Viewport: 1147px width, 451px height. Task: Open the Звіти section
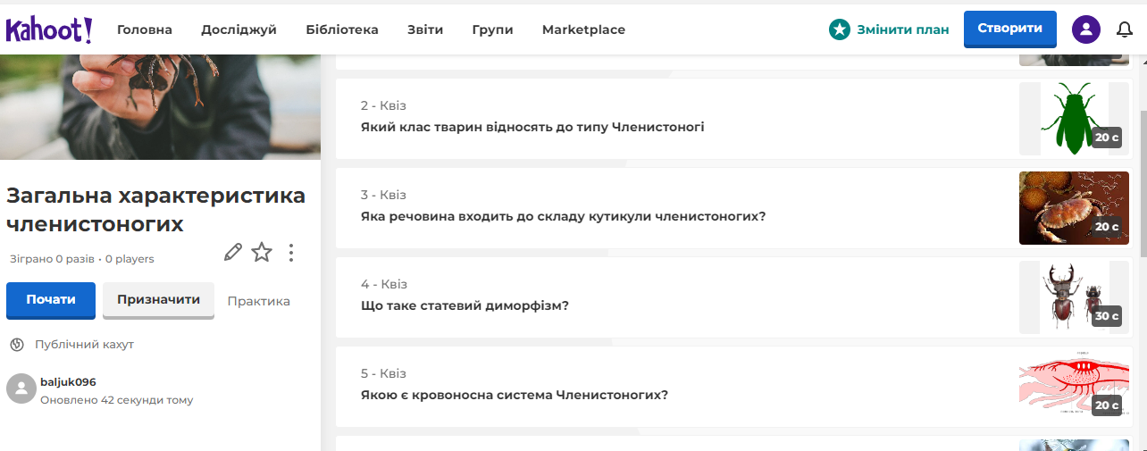pyautogui.click(x=425, y=29)
